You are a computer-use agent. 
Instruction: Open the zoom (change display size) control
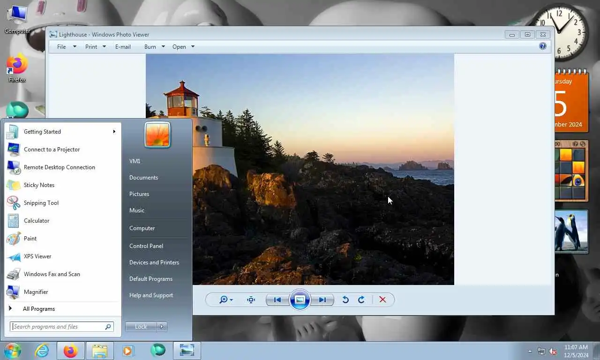click(x=225, y=300)
